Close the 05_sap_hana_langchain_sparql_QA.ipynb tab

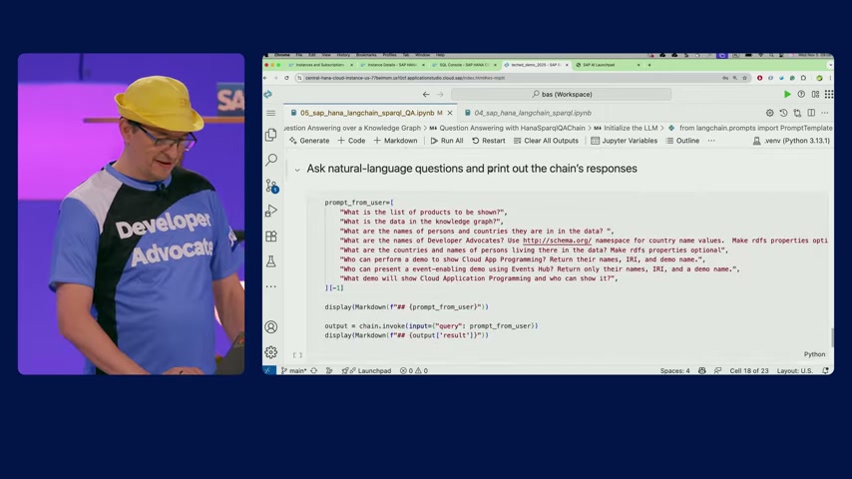click(x=450, y=113)
